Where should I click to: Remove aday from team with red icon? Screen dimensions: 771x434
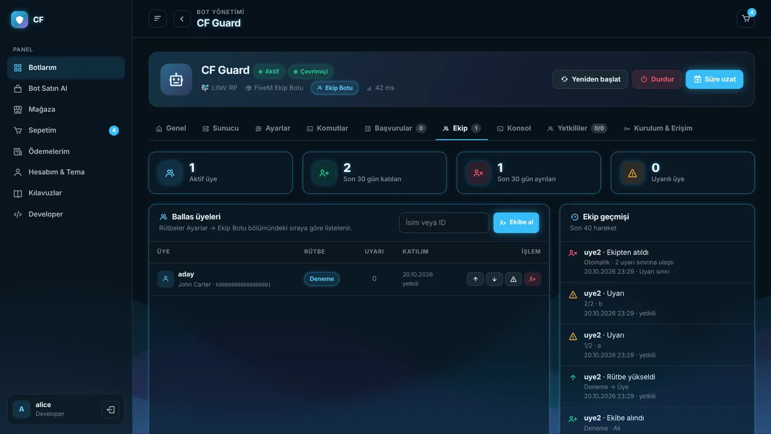(532, 279)
